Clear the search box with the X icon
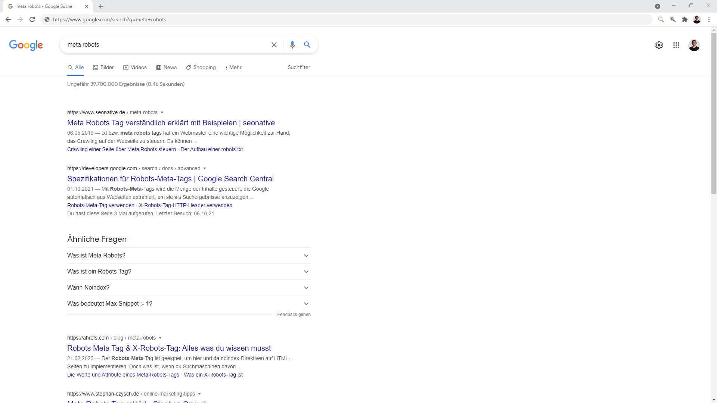 [274, 45]
